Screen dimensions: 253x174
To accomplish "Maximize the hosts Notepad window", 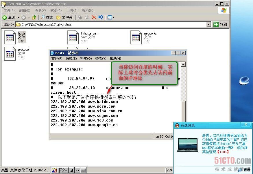I will 178,53.
